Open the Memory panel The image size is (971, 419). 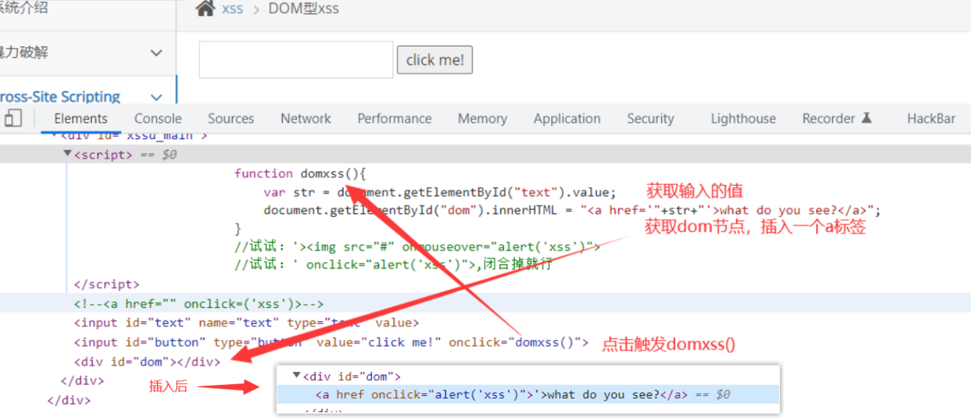point(482,118)
